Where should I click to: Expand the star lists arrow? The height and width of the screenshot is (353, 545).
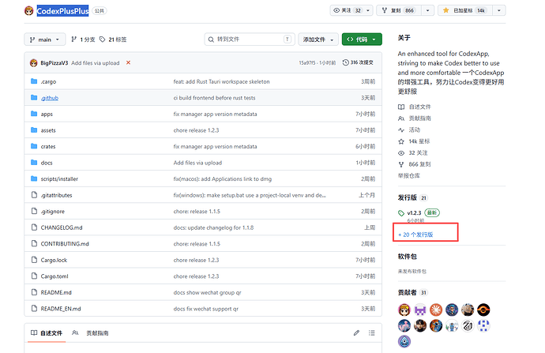499,10
